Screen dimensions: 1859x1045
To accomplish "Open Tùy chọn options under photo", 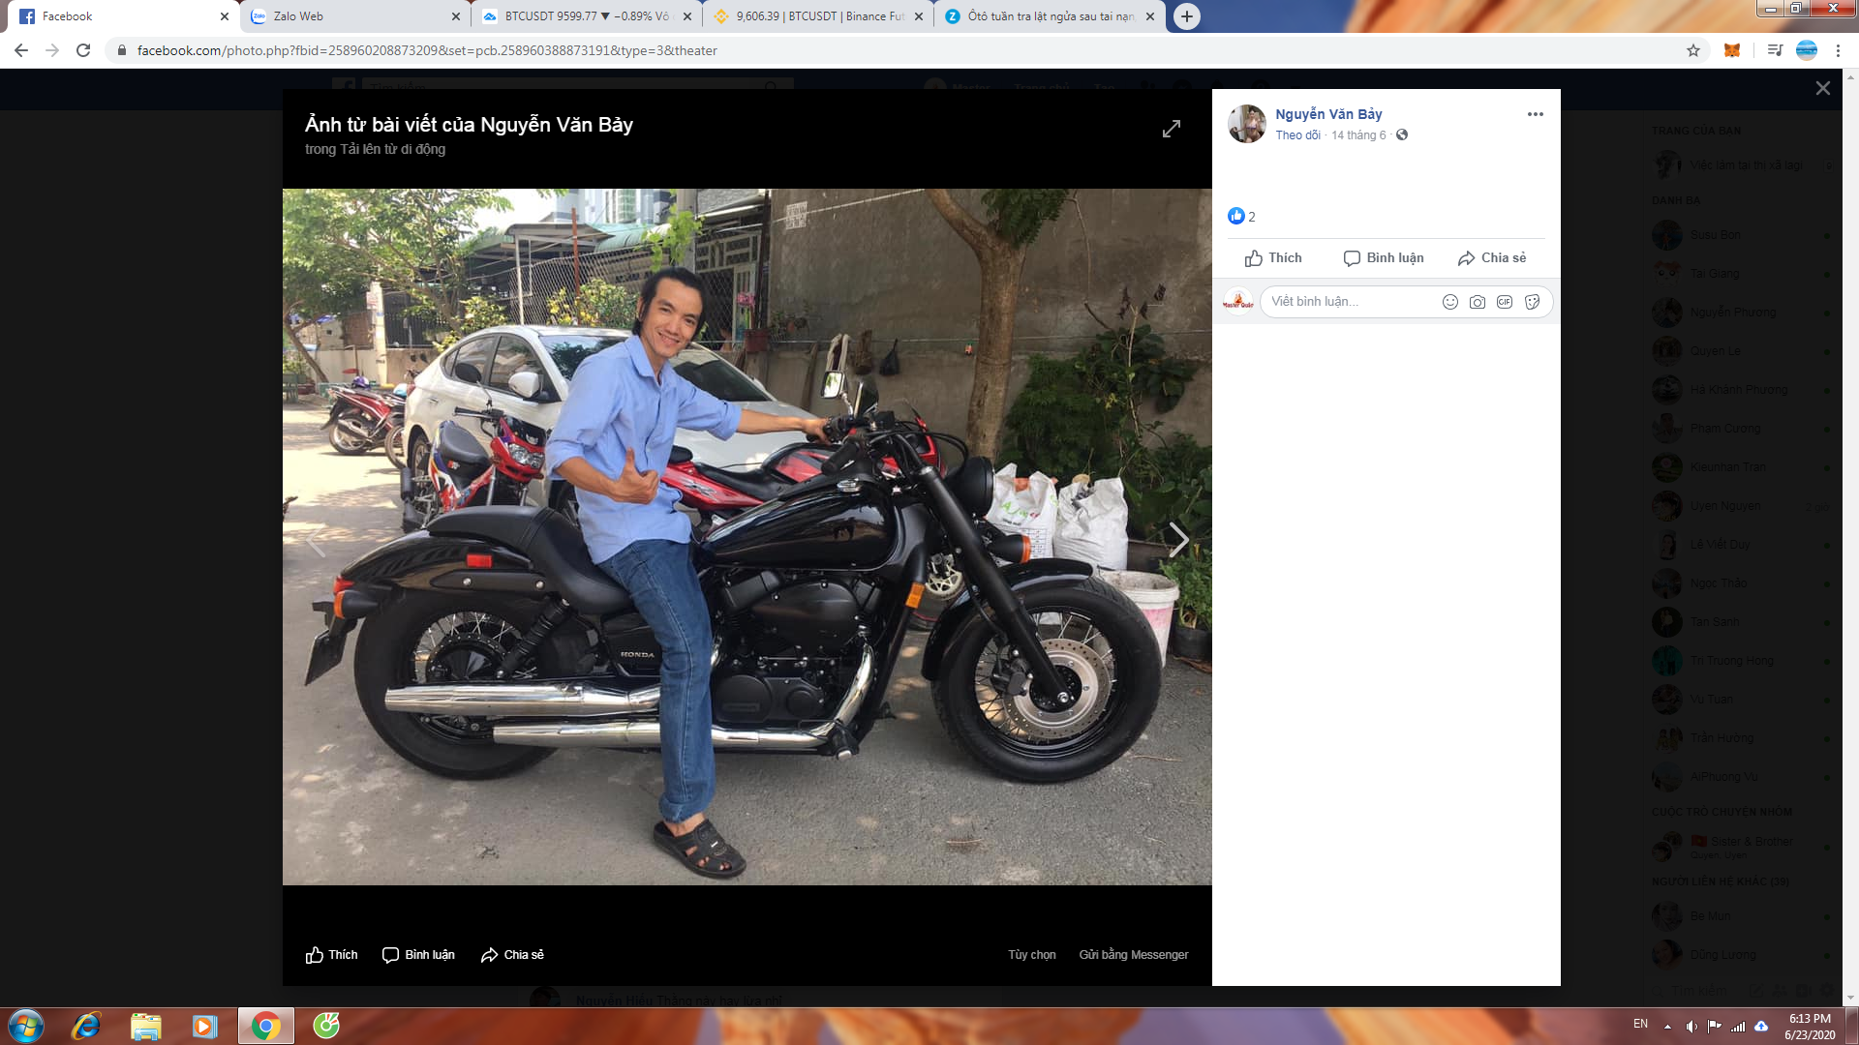I will [1031, 955].
